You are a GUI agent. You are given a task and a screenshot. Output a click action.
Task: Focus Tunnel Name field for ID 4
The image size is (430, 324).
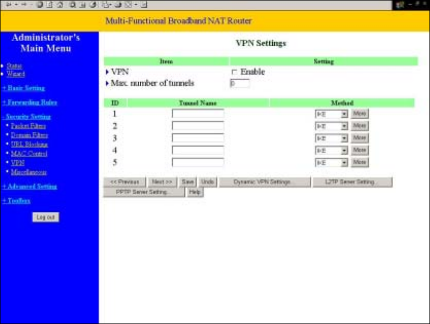[x=198, y=150]
